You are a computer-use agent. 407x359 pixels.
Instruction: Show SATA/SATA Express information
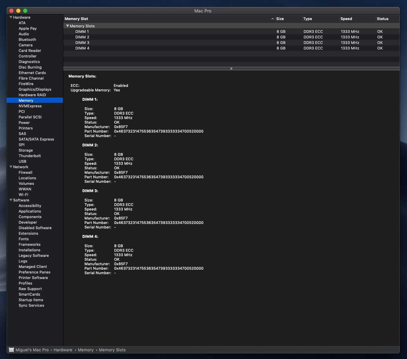click(36, 139)
